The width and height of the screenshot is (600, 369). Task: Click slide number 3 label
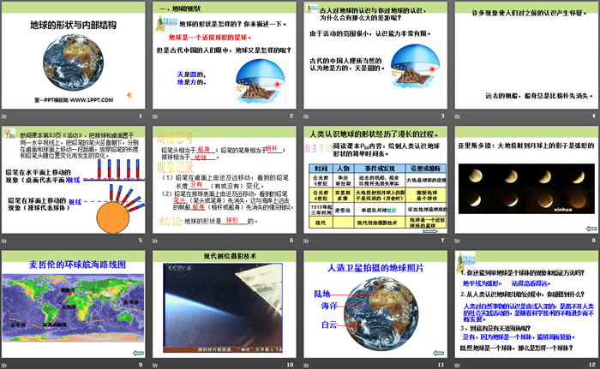point(443,116)
